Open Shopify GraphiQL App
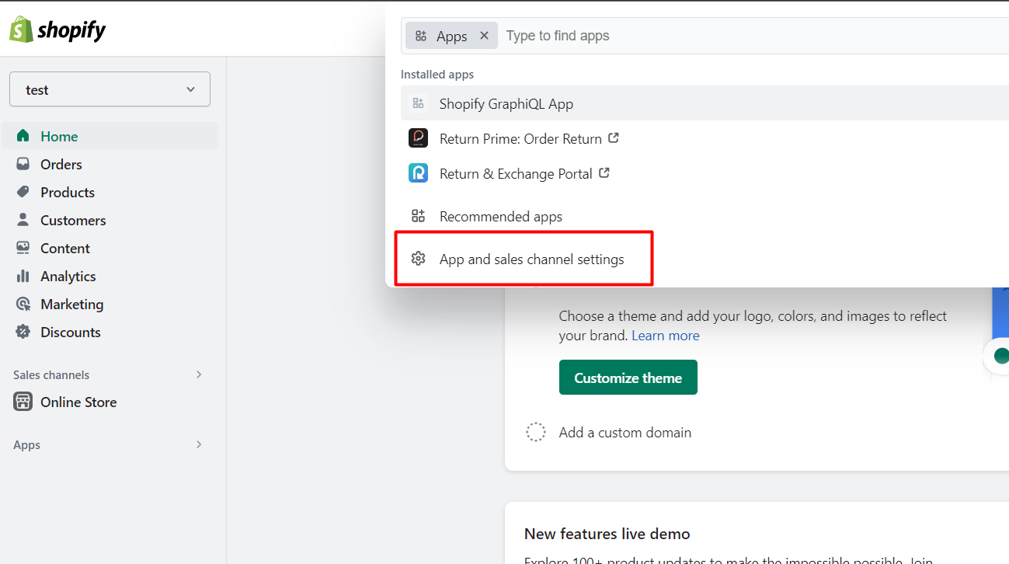Viewport: 1009px width, 564px height. (705, 103)
